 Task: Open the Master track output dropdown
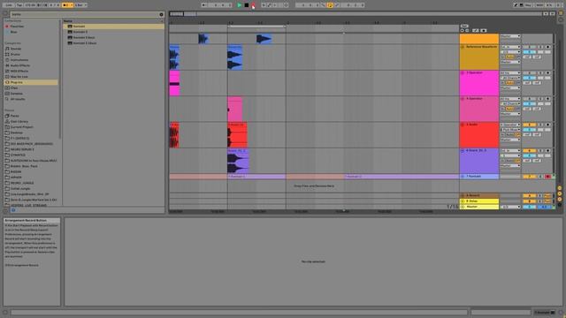pyautogui.click(x=510, y=207)
